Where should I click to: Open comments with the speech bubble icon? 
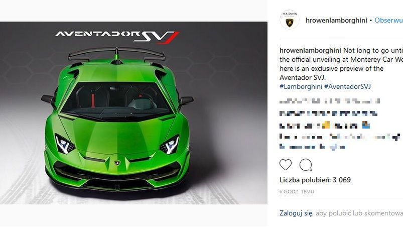point(306,165)
